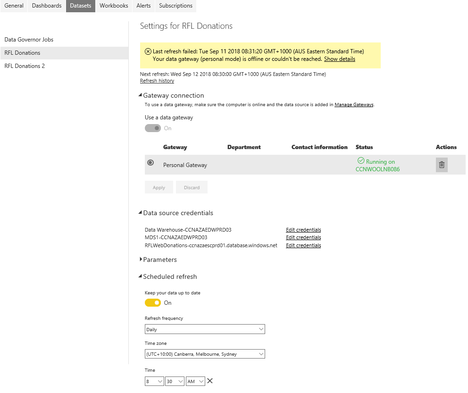Image resolution: width=468 pixels, height=393 pixels.
Task: Collapse the Scheduled refresh section
Action: [140, 276]
